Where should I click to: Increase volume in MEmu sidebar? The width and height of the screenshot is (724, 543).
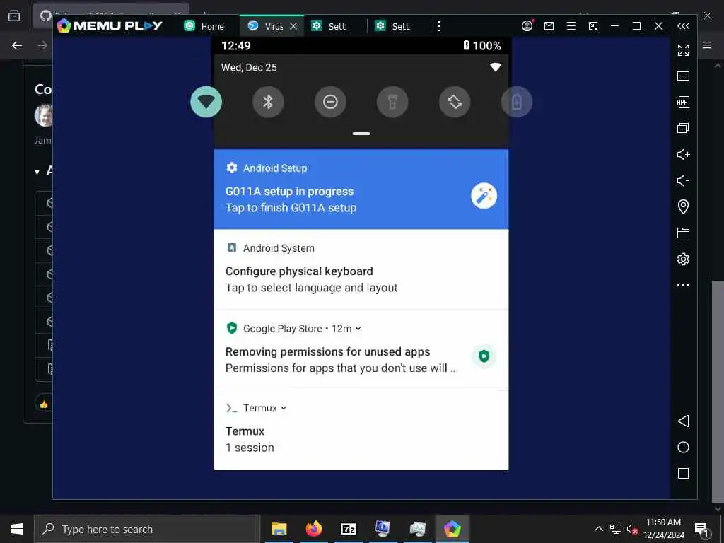tap(684, 154)
